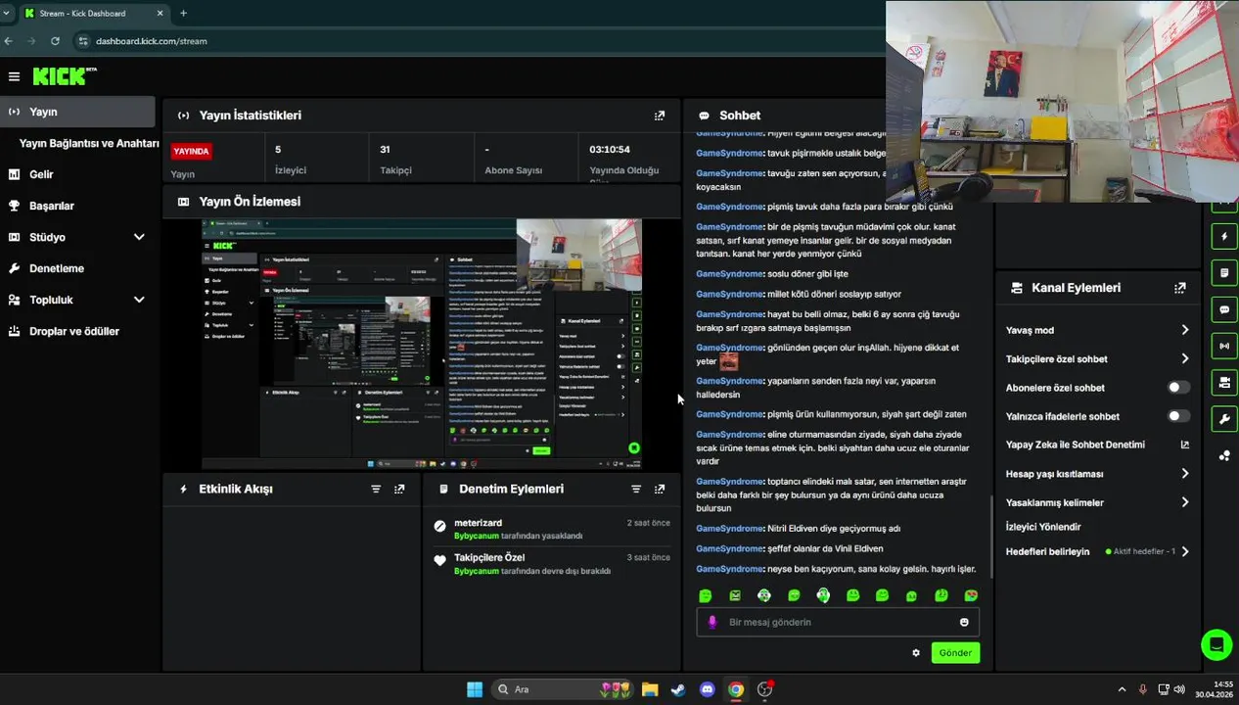The height and width of the screenshot is (705, 1239).
Task: Open Yayın Bağlantısı ve Anahtarı page
Action: 89,143
